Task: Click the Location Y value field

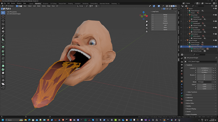Action: (x=204, y=70)
